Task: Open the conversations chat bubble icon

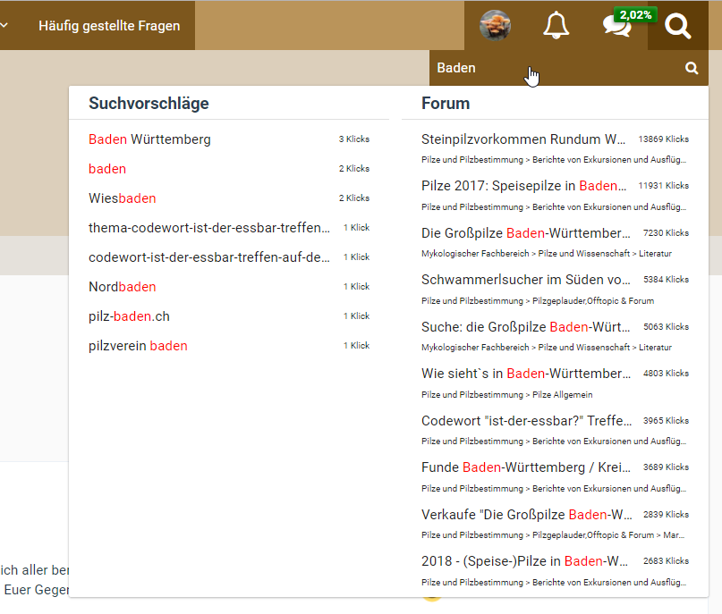Action: 616,26
